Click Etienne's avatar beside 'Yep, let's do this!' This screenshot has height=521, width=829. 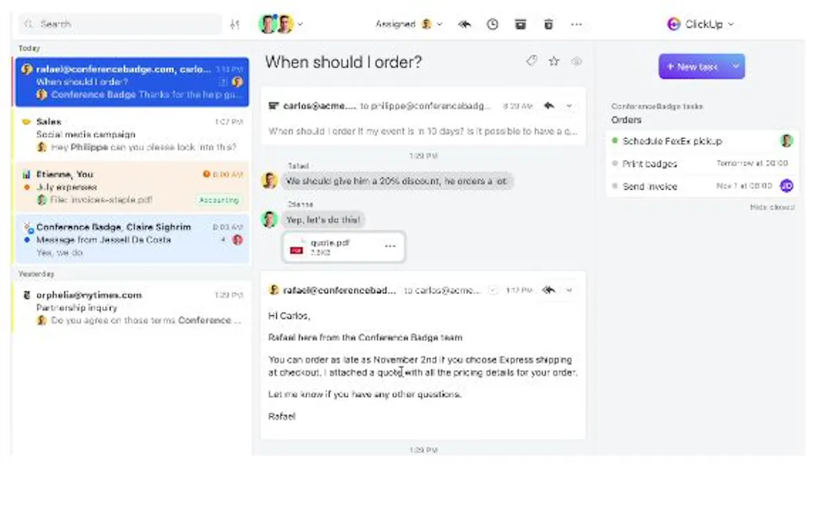pyautogui.click(x=269, y=219)
